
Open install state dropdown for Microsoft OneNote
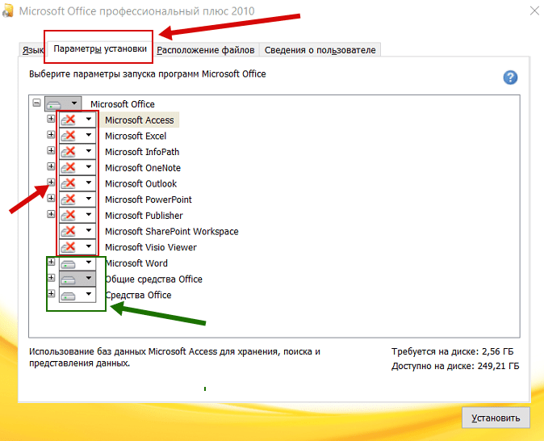point(77,167)
